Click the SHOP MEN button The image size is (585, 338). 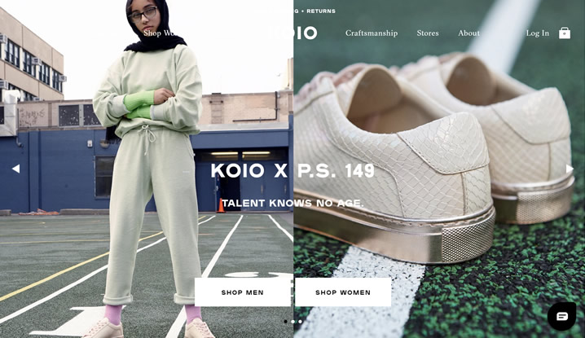(243, 292)
